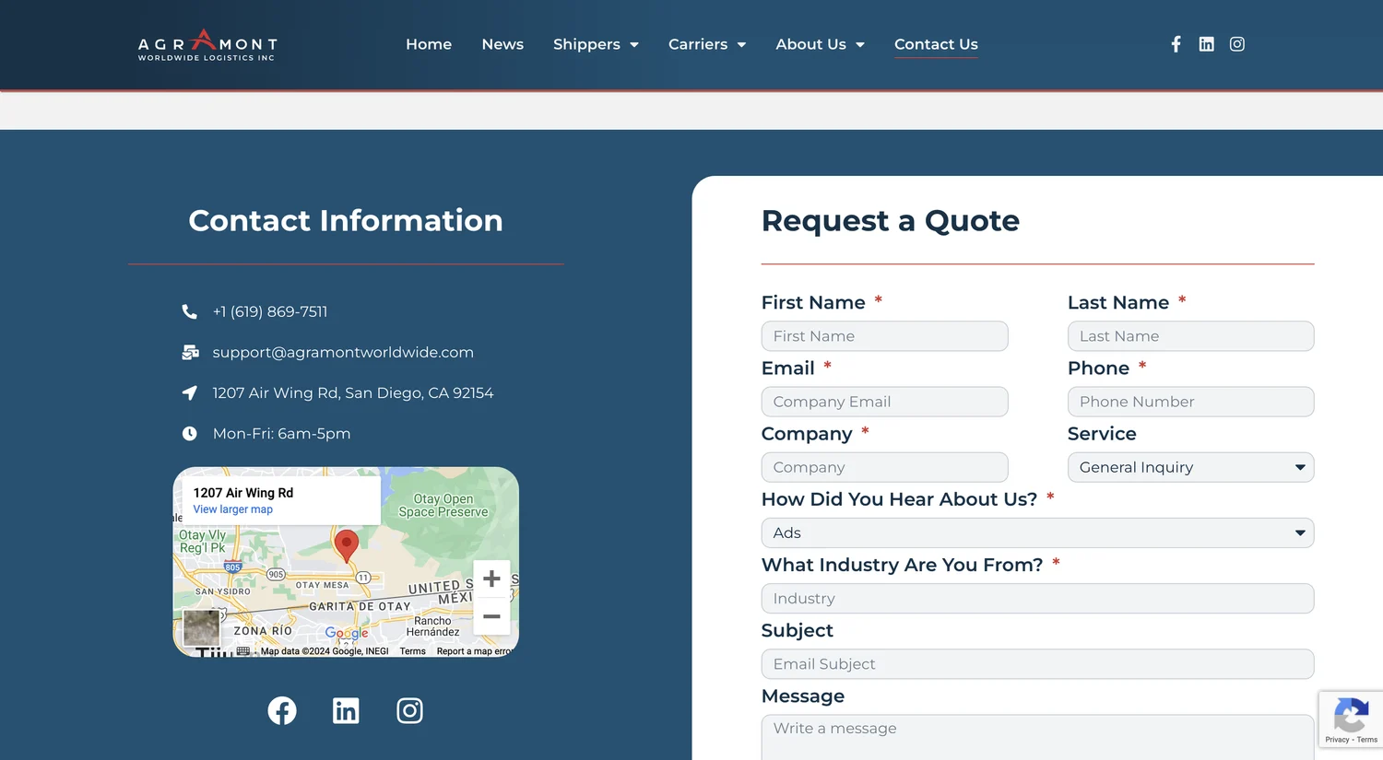This screenshot has width=1383, height=760.
Task: Click the phone icon beside the phone number
Action: click(x=189, y=311)
